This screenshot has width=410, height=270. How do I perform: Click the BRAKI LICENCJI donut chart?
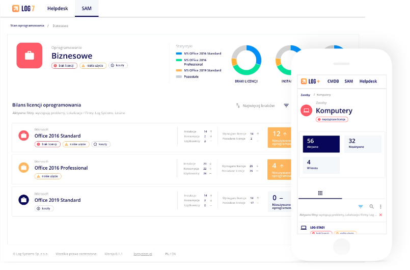(247, 60)
